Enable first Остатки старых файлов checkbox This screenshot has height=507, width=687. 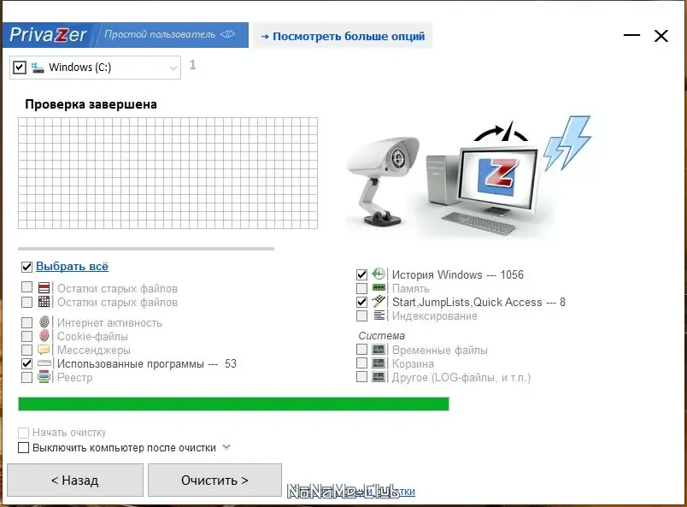(x=26, y=286)
